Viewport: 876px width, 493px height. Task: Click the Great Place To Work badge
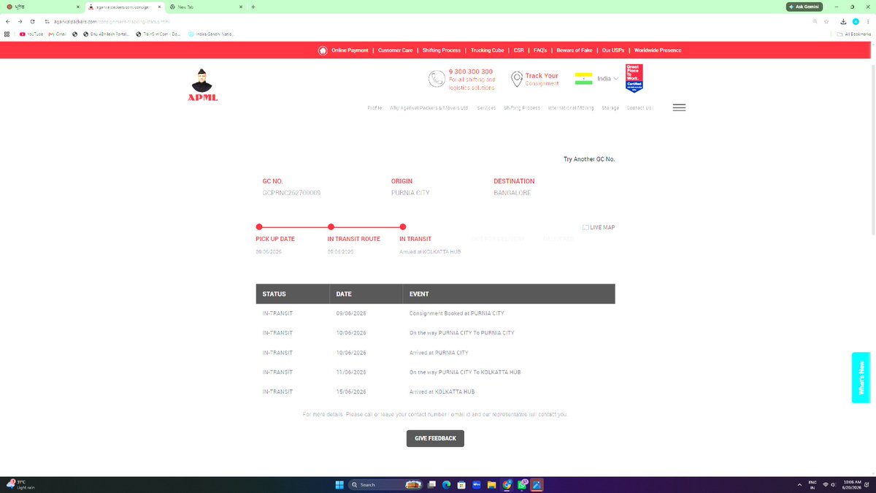(634, 78)
